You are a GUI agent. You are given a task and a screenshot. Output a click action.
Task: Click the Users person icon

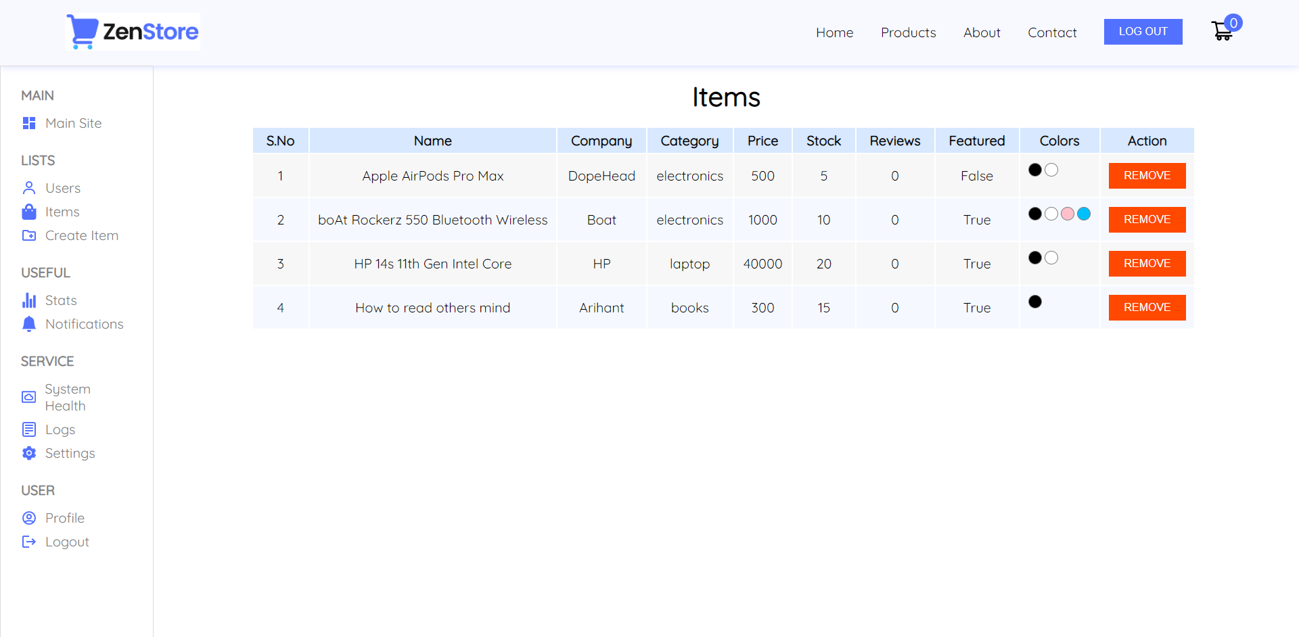29,188
